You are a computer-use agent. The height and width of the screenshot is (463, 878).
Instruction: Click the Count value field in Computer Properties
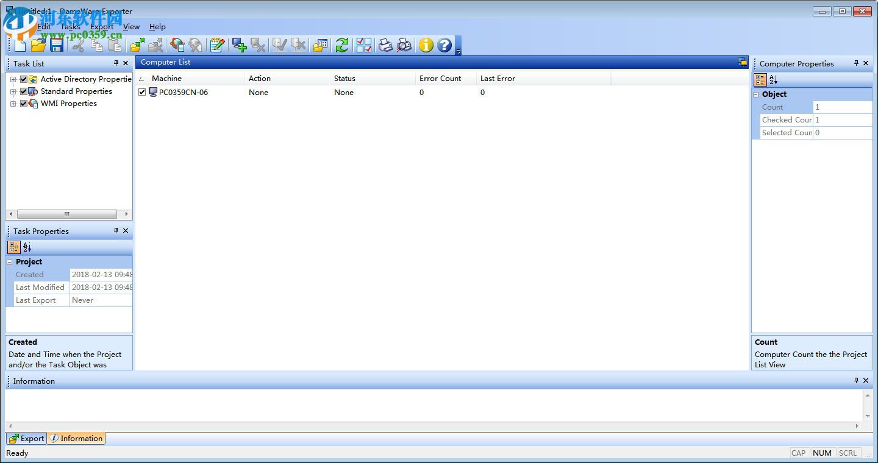tap(842, 107)
